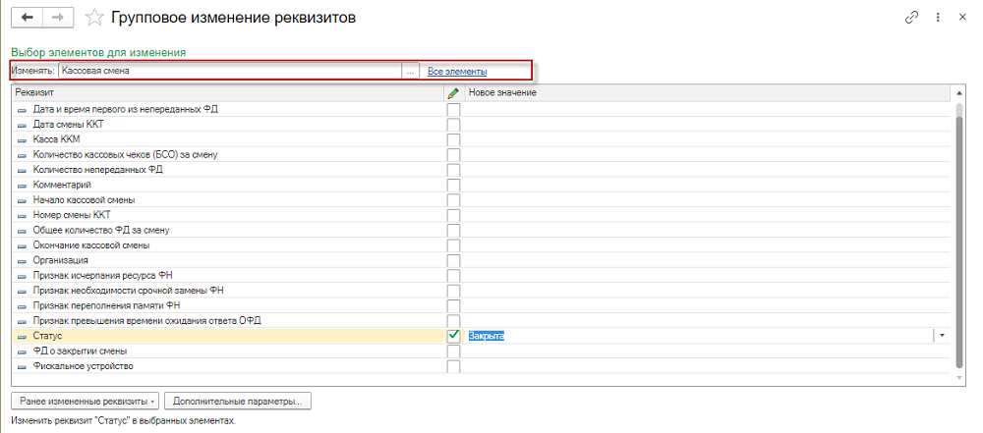Select row Общее количество ФД за смену
983x433 pixels.
pos(101,231)
